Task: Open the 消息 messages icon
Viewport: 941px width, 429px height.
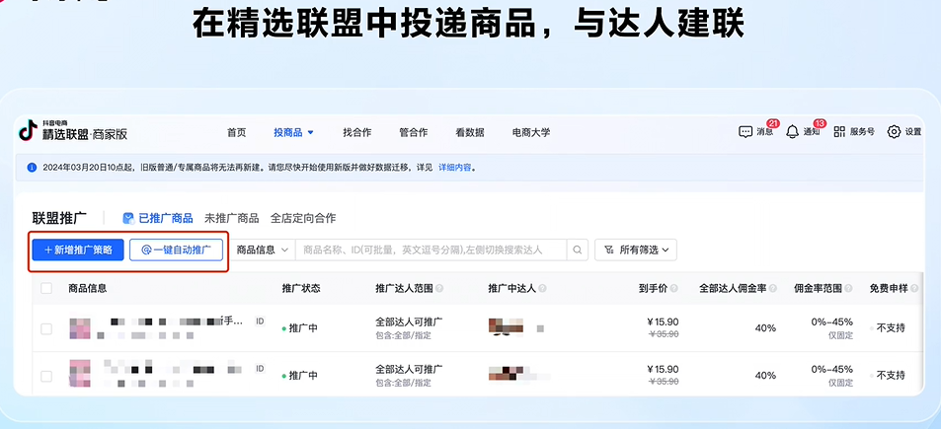Action: (745, 132)
